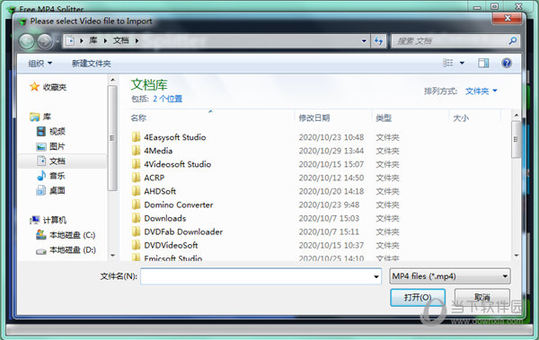Click the Forward navigation arrow

(45, 41)
